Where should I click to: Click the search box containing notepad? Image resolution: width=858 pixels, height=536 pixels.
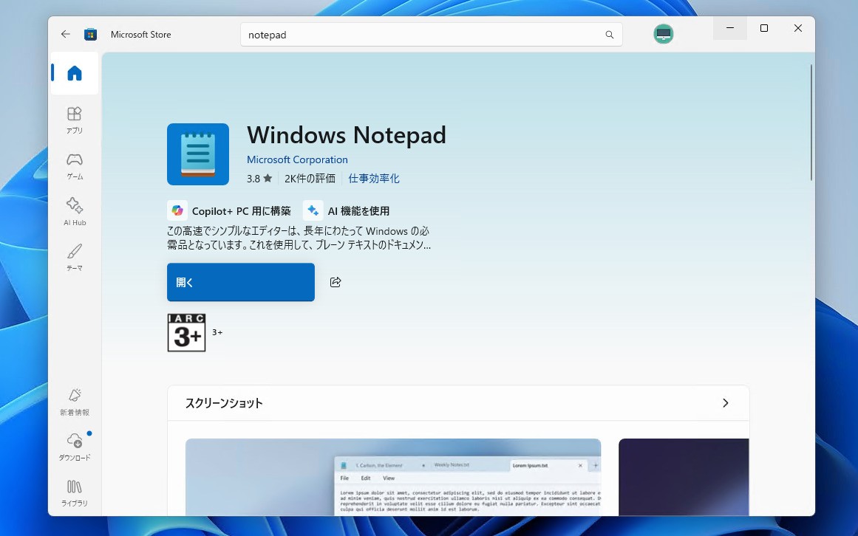(421, 35)
